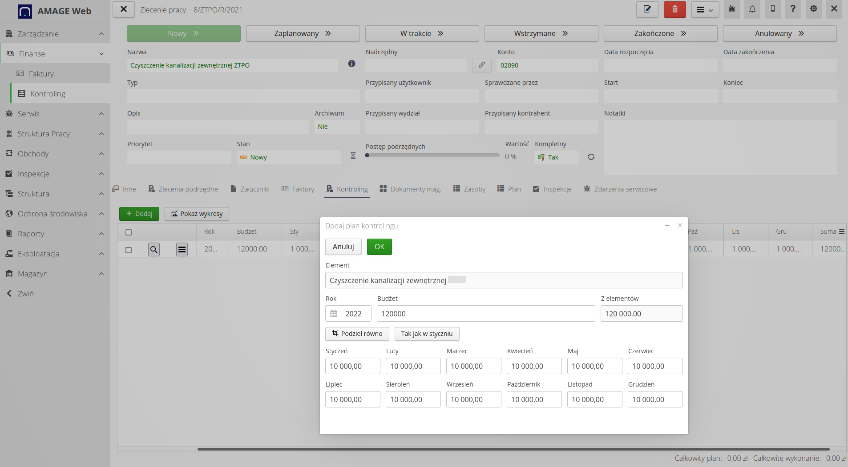Click the info icon beside the Nazwa field
Screen dimensions: 848x467
point(351,64)
